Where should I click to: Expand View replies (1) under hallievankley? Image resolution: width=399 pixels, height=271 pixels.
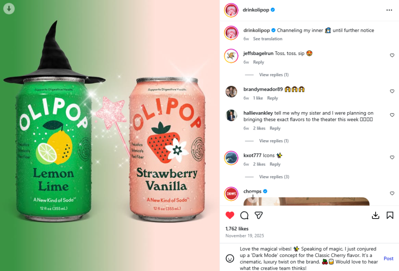[x=274, y=141]
